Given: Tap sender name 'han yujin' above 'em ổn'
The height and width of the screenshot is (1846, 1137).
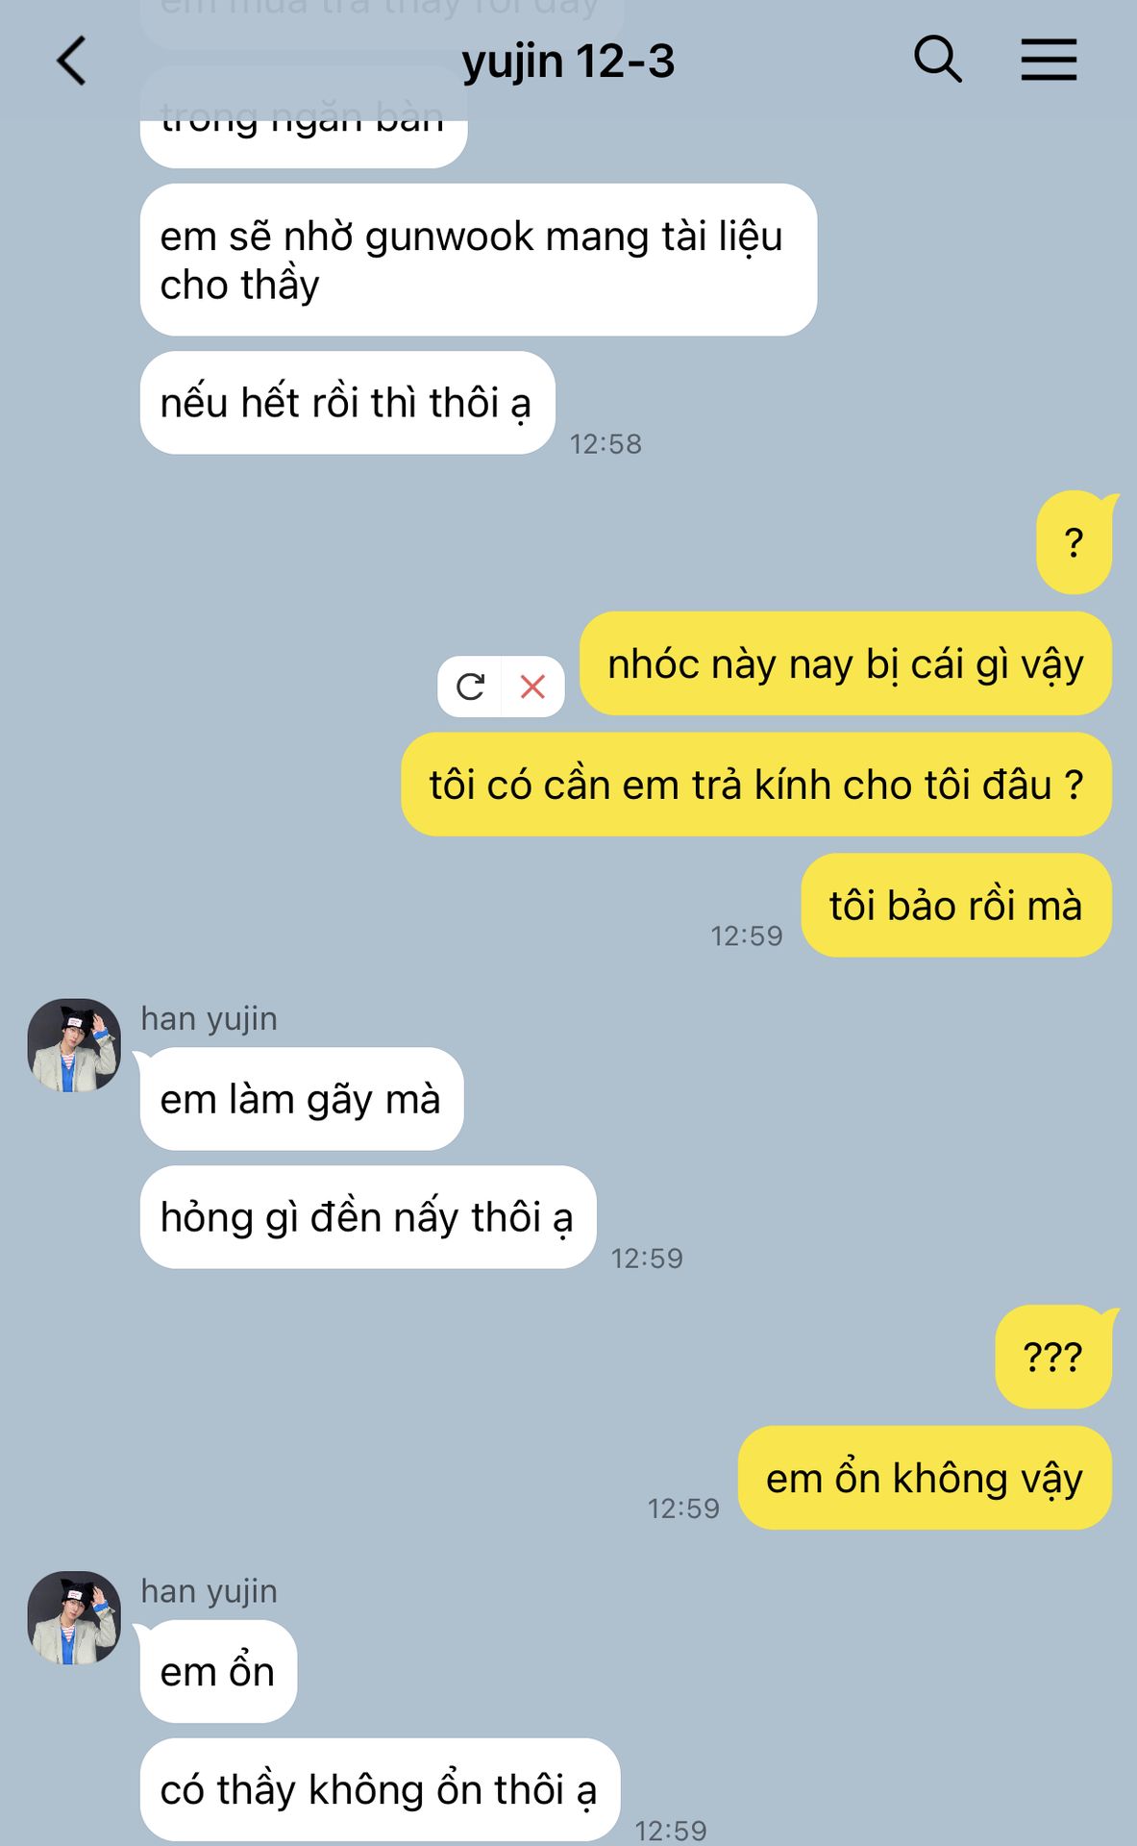Looking at the screenshot, I should [209, 1591].
